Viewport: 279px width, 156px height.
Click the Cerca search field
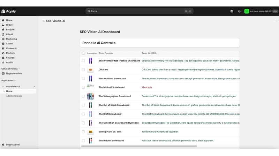(x=139, y=11)
